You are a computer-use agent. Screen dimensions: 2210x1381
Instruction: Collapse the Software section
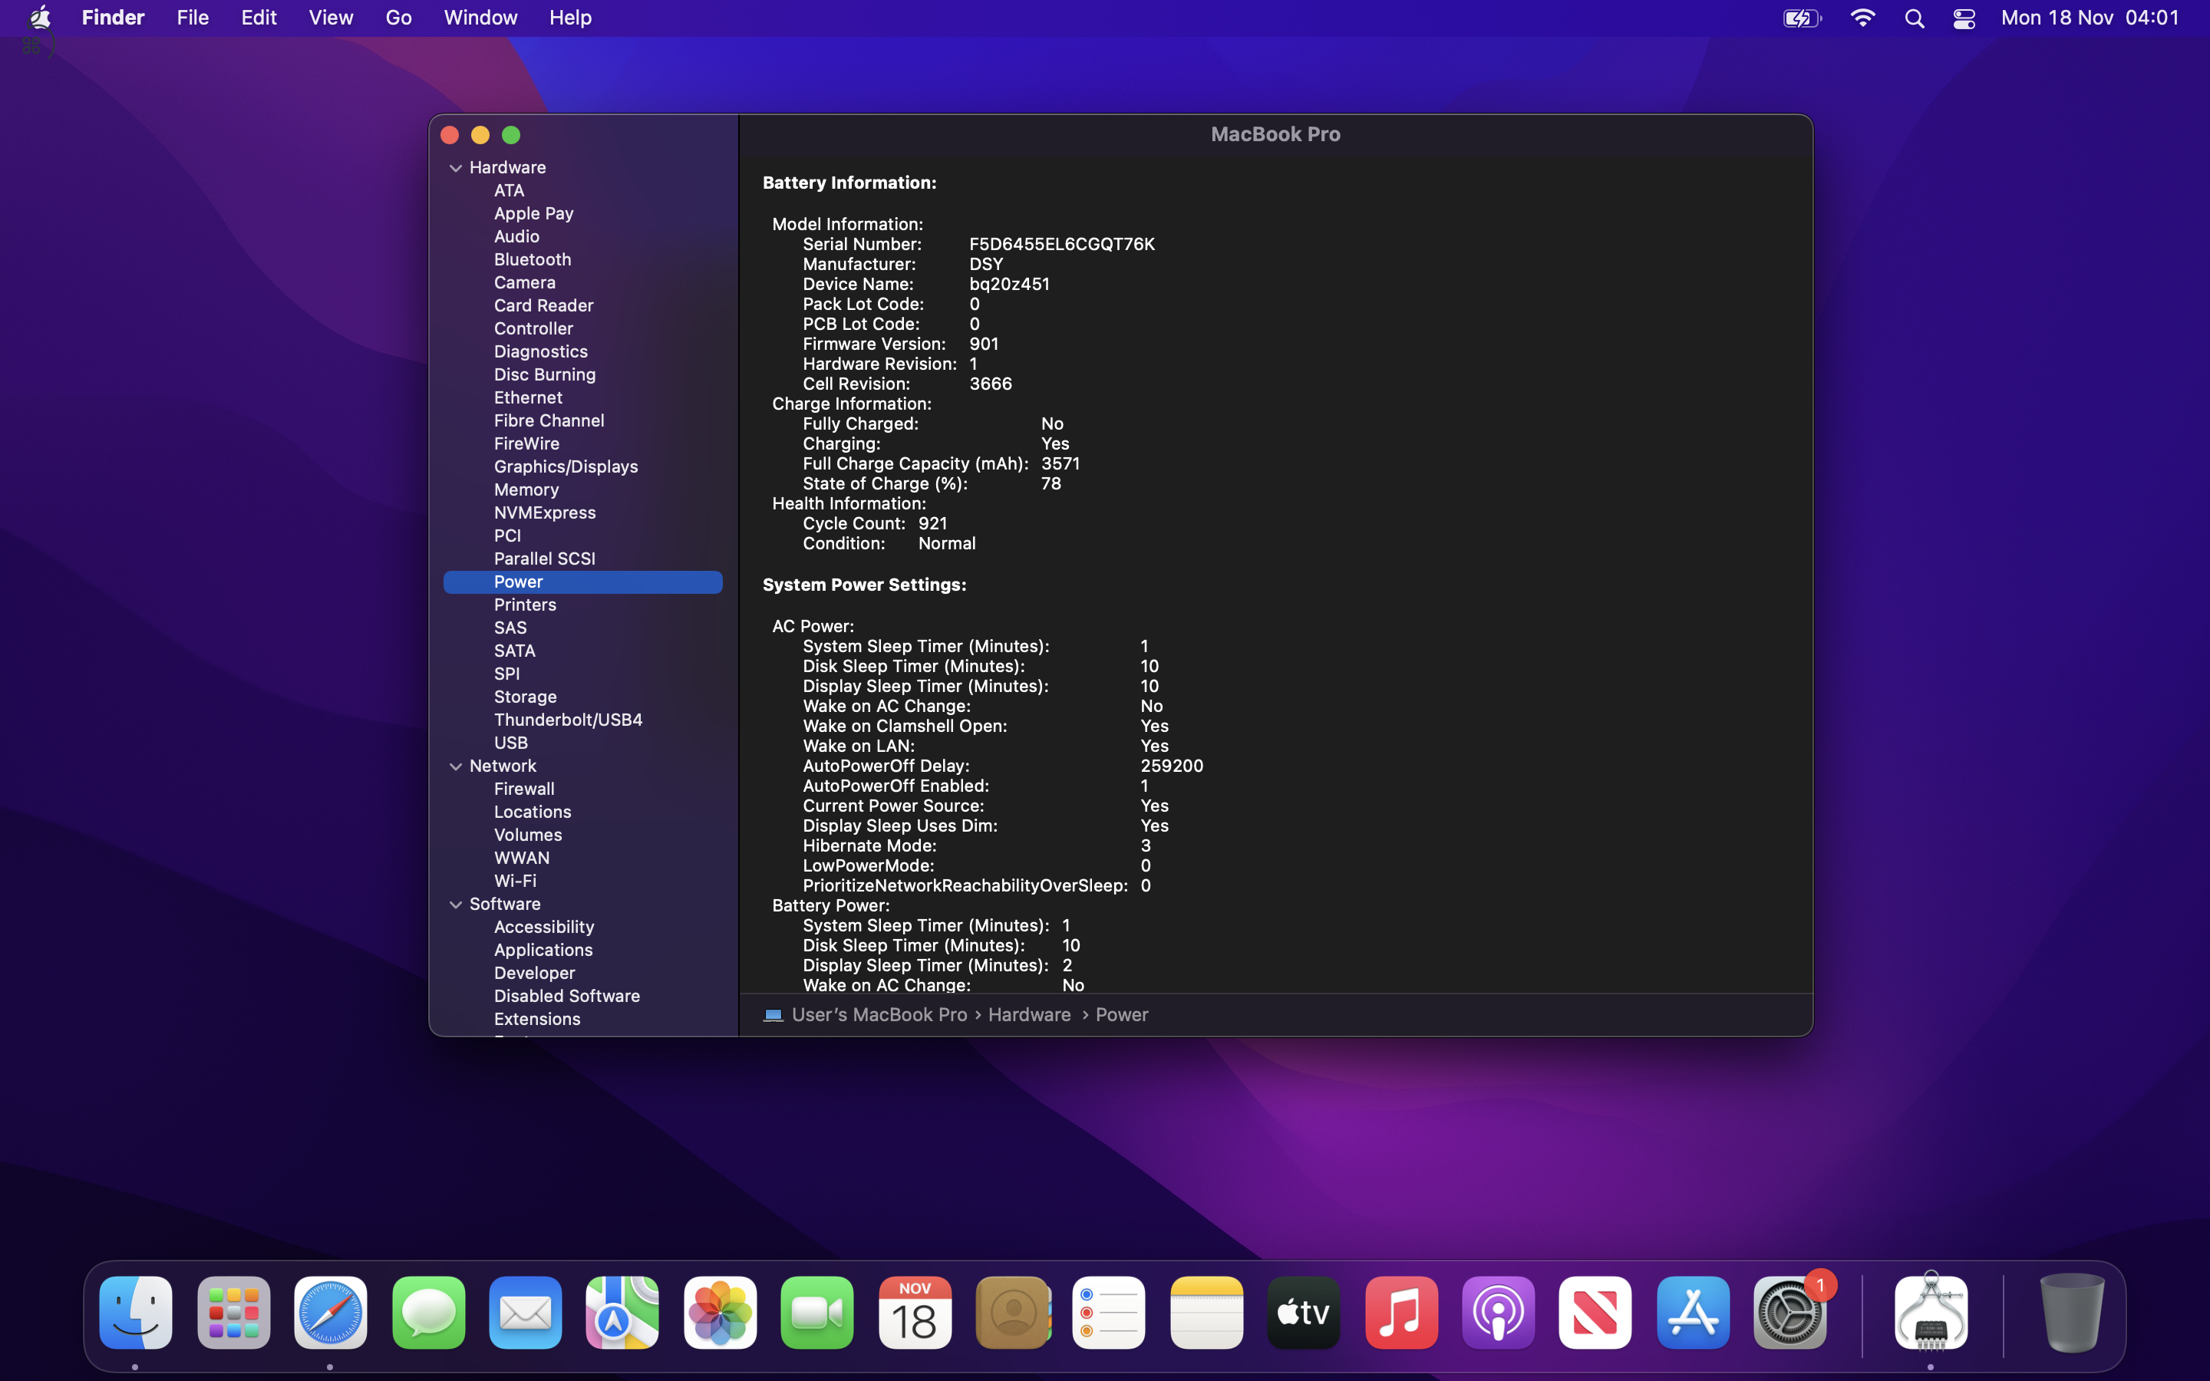click(x=456, y=905)
